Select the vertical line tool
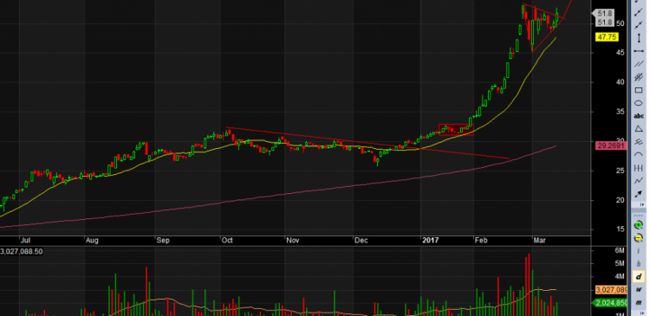 tap(639, 38)
